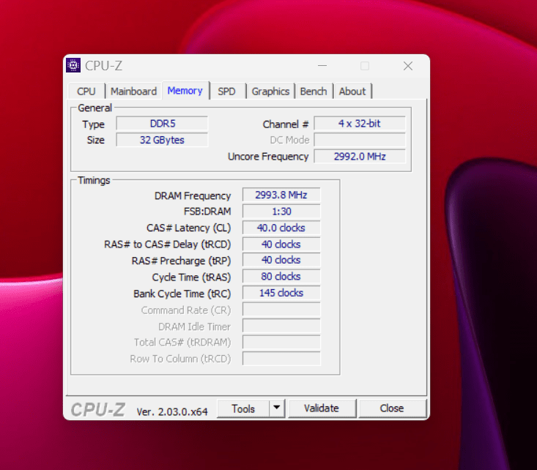Click the Uncore Frequency label
Image resolution: width=537 pixels, height=470 pixels.
(x=268, y=157)
